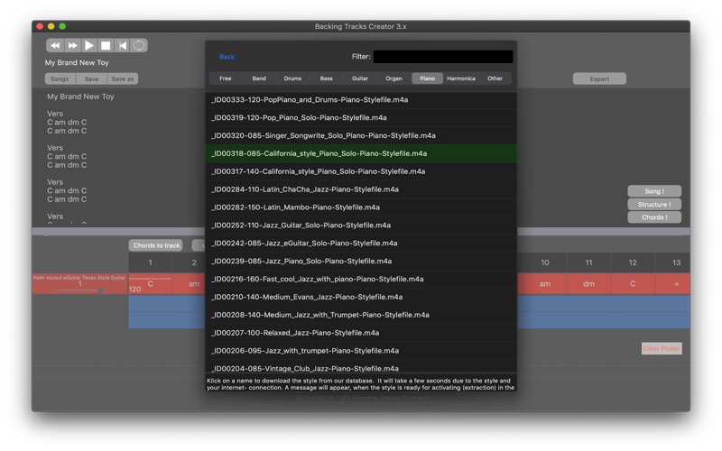Select the Piano tab
This screenshot has width=722, height=451.
[427, 78]
